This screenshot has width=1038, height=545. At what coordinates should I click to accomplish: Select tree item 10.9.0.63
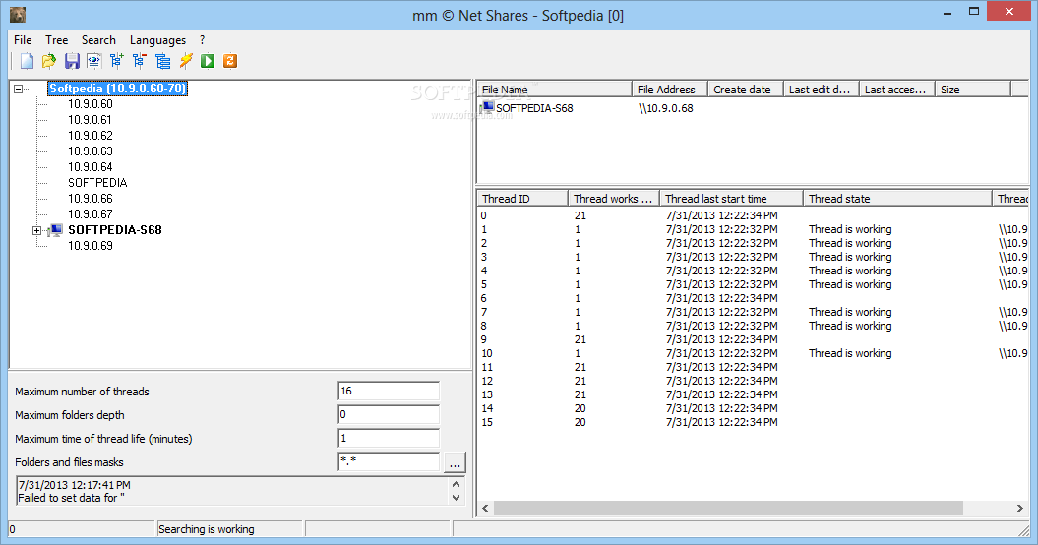(x=91, y=151)
